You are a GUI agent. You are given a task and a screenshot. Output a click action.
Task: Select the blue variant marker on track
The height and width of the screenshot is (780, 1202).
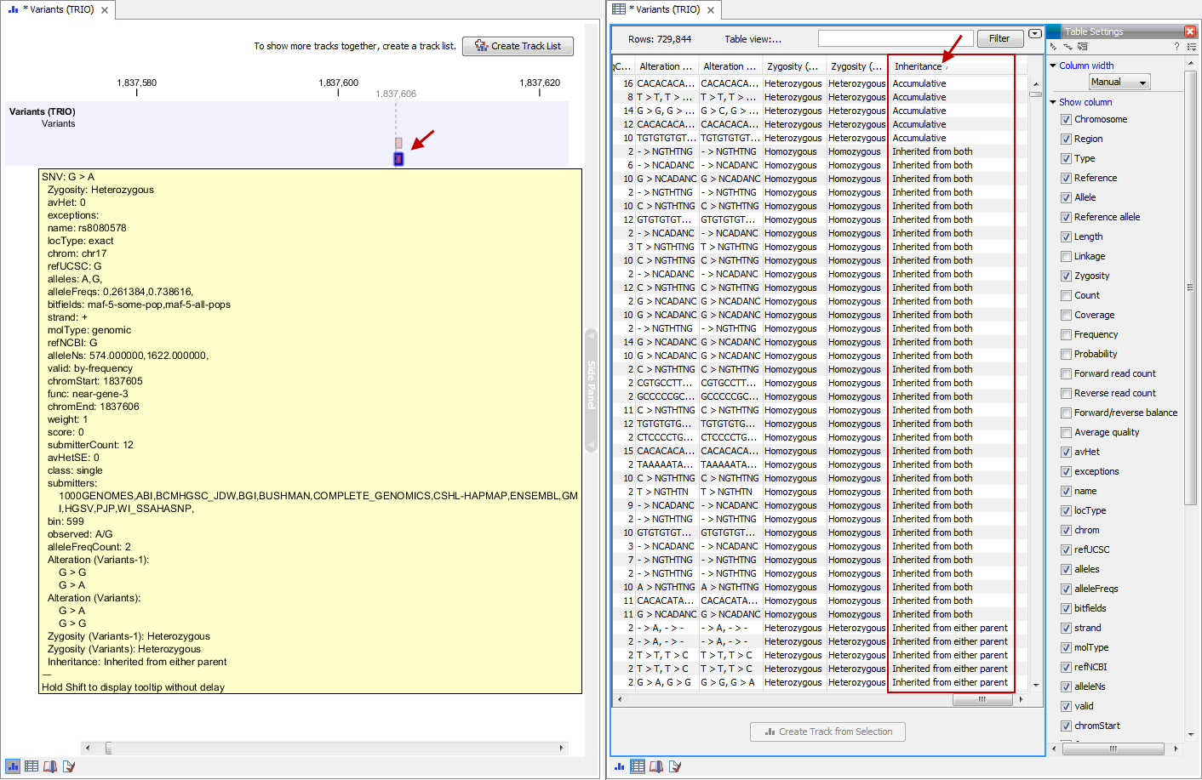398,159
